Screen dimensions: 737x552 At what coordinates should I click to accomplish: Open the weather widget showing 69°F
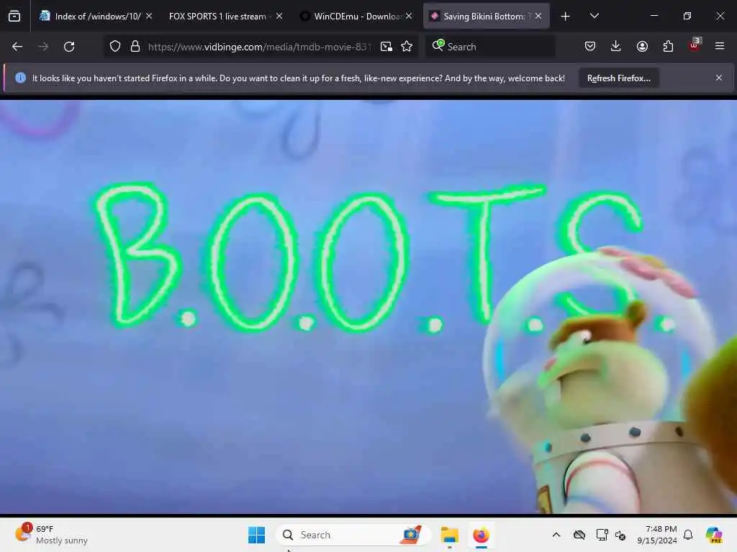51,535
